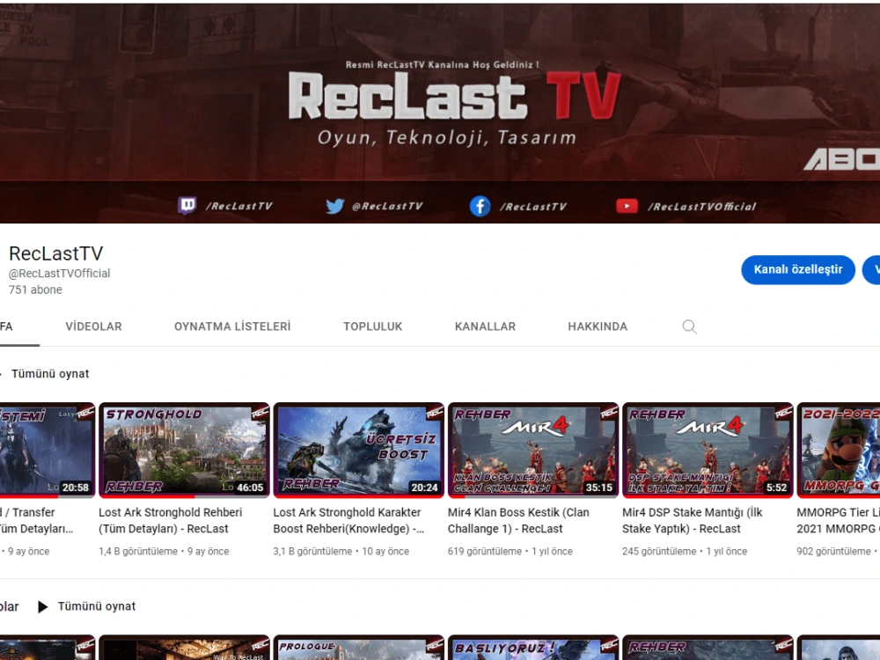
Task: Open the 20:58 duration video thumbnail
Action: pos(48,450)
